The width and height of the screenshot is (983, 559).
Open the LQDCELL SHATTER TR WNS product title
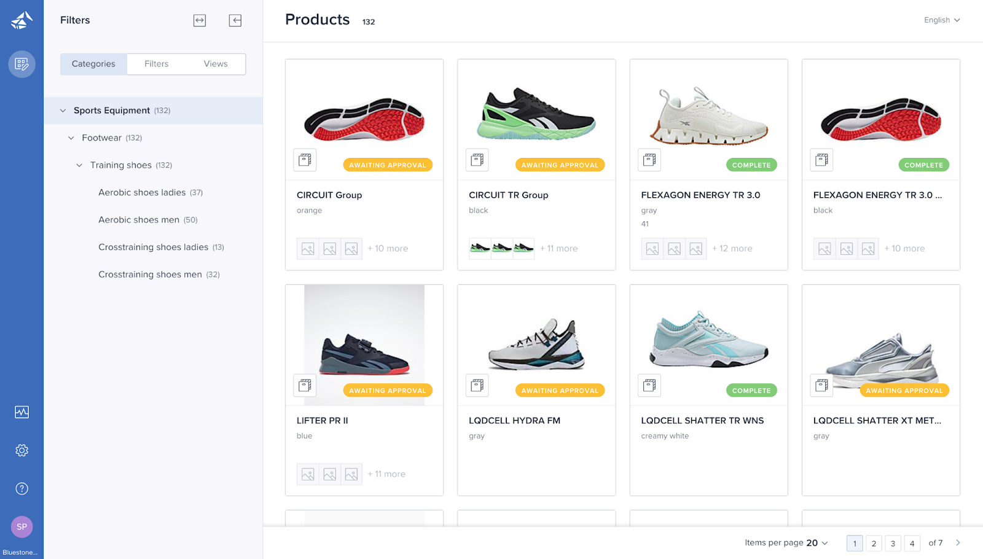[702, 421]
